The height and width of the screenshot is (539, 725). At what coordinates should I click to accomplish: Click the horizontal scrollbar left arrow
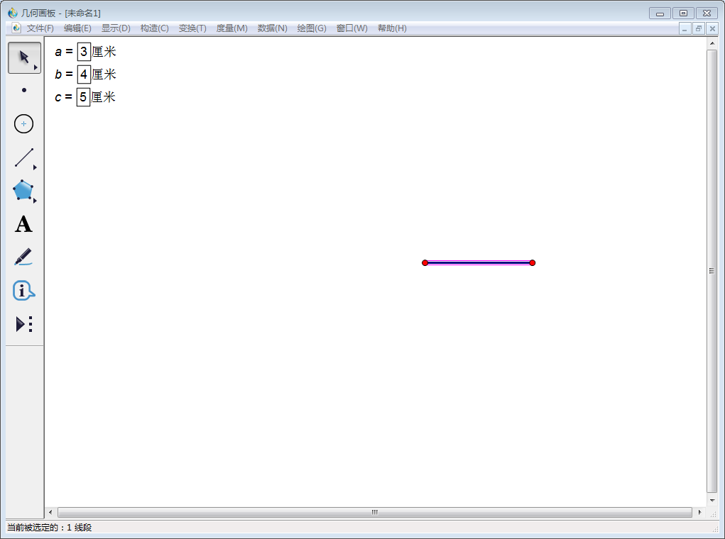[x=50, y=512]
